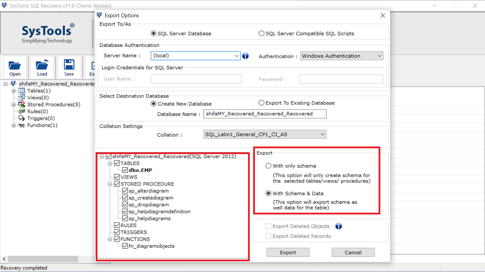This screenshot has width=485, height=272.
Task: Click the SysTools logo
Action: 47,33
